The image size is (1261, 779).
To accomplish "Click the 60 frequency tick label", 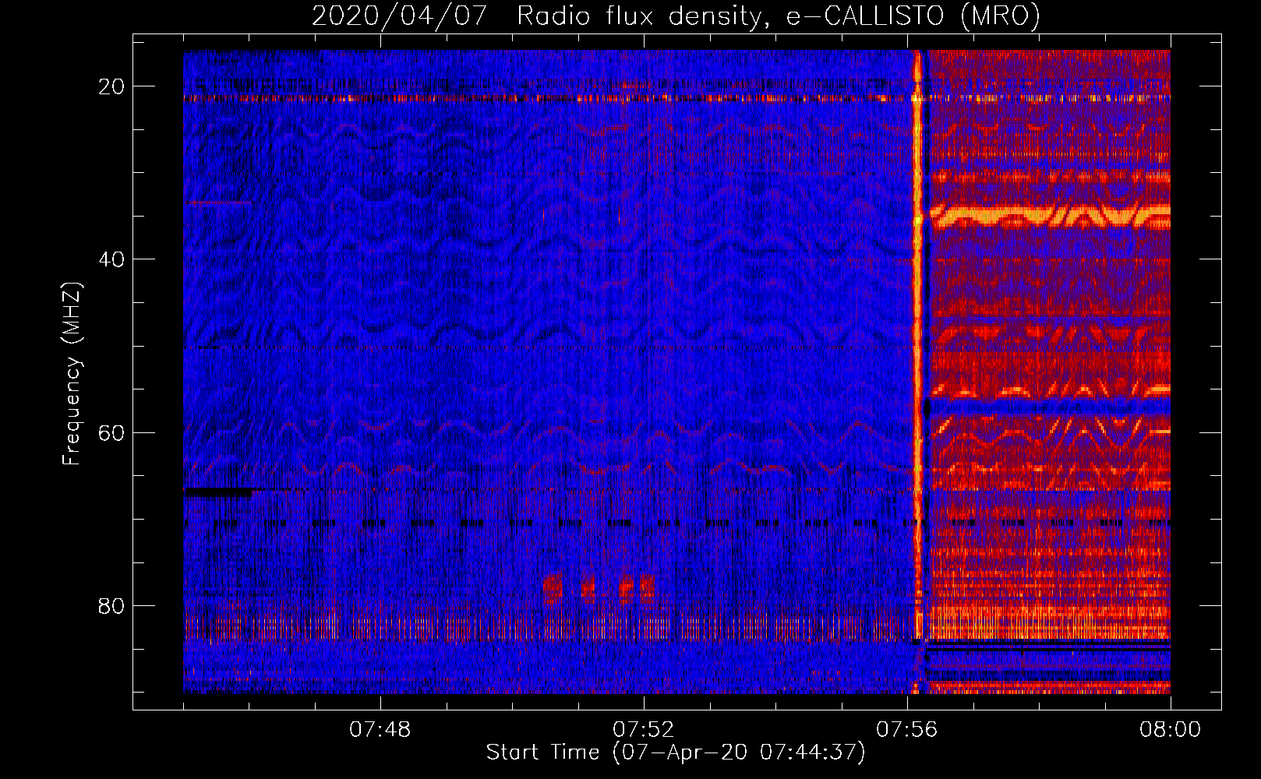I will (x=111, y=432).
